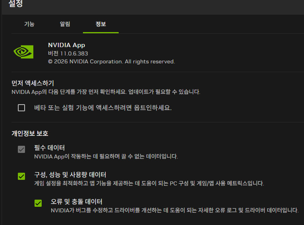This screenshot has width=304, height=225.
Task: Enable the beta features opt-in checkbox
Action: [21, 108]
